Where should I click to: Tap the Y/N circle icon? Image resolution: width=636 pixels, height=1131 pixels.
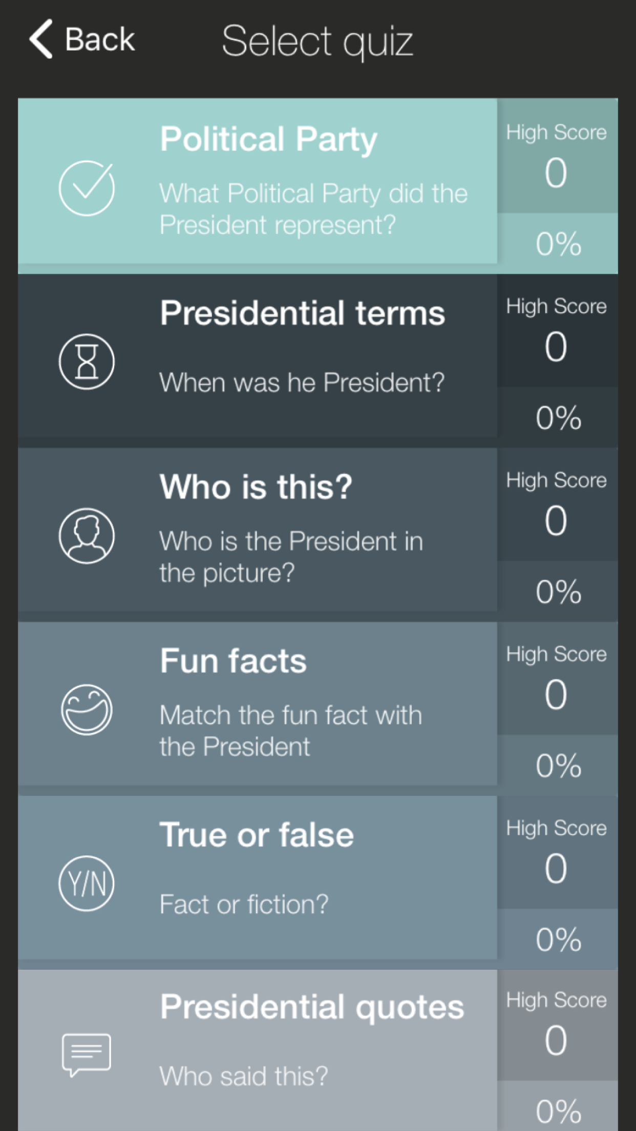[x=87, y=884]
